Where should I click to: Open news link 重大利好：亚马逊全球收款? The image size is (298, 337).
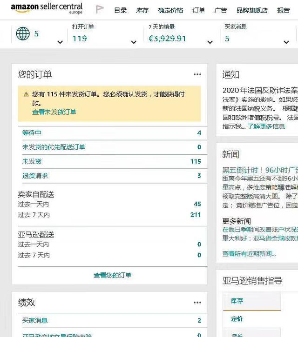tap(260, 238)
